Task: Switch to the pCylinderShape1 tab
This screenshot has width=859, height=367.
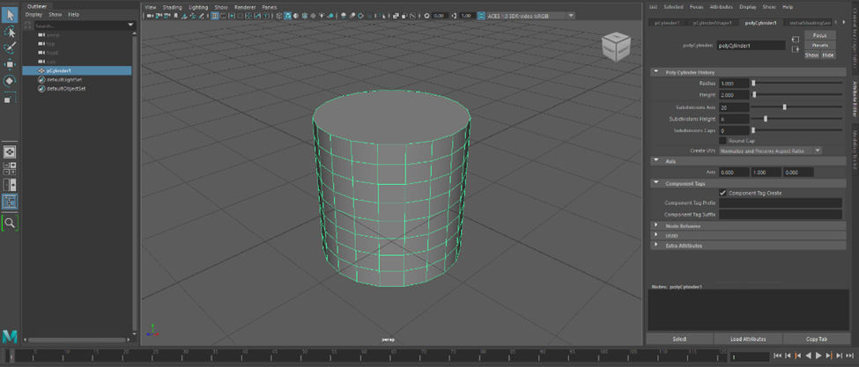Action: pyautogui.click(x=712, y=23)
